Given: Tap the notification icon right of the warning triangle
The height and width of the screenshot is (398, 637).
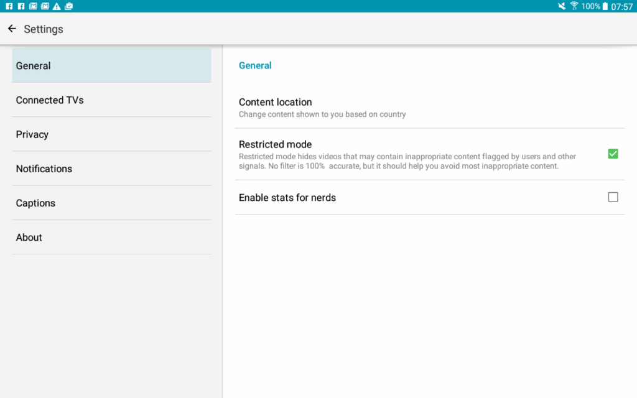Looking at the screenshot, I should [x=68, y=6].
